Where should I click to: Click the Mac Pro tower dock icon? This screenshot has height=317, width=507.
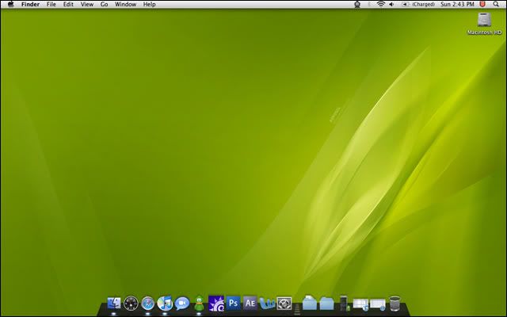click(x=344, y=304)
